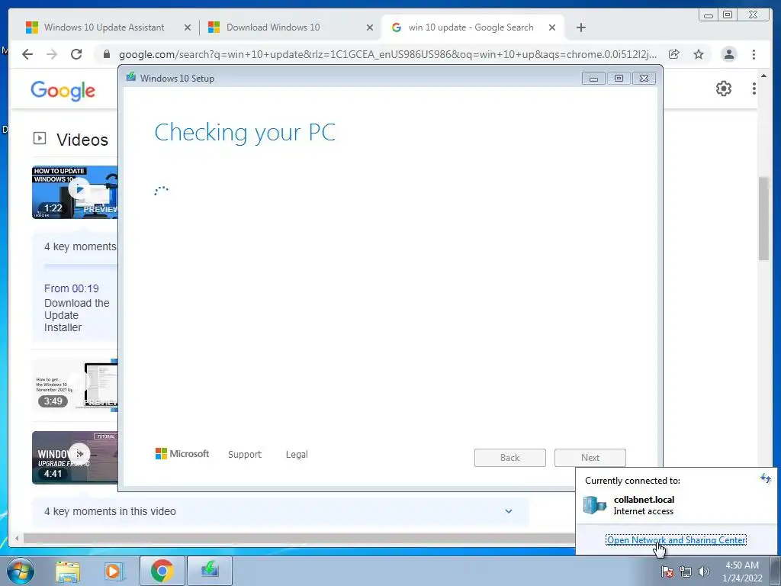The width and height of the screenshot is (781, 586).
Task: Click 'Download the Update Installer' moment text
Action: click(x=77, y=315)
